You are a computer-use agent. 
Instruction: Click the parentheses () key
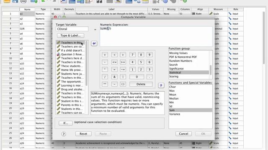(x=123, y=84)
